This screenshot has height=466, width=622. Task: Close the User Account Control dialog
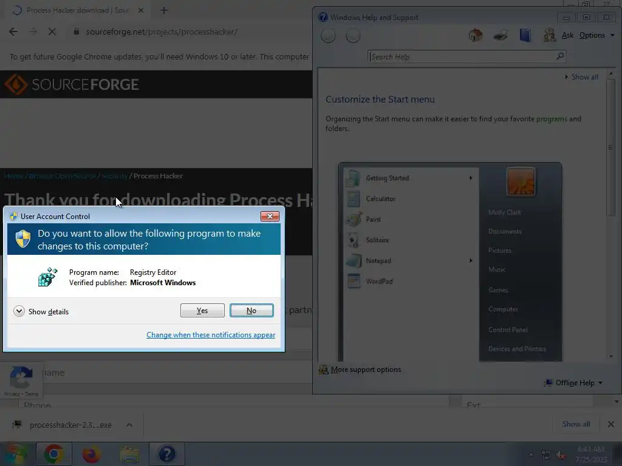click(270, 216)
